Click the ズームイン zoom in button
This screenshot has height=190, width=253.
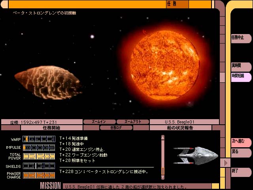tap(99, 122)
